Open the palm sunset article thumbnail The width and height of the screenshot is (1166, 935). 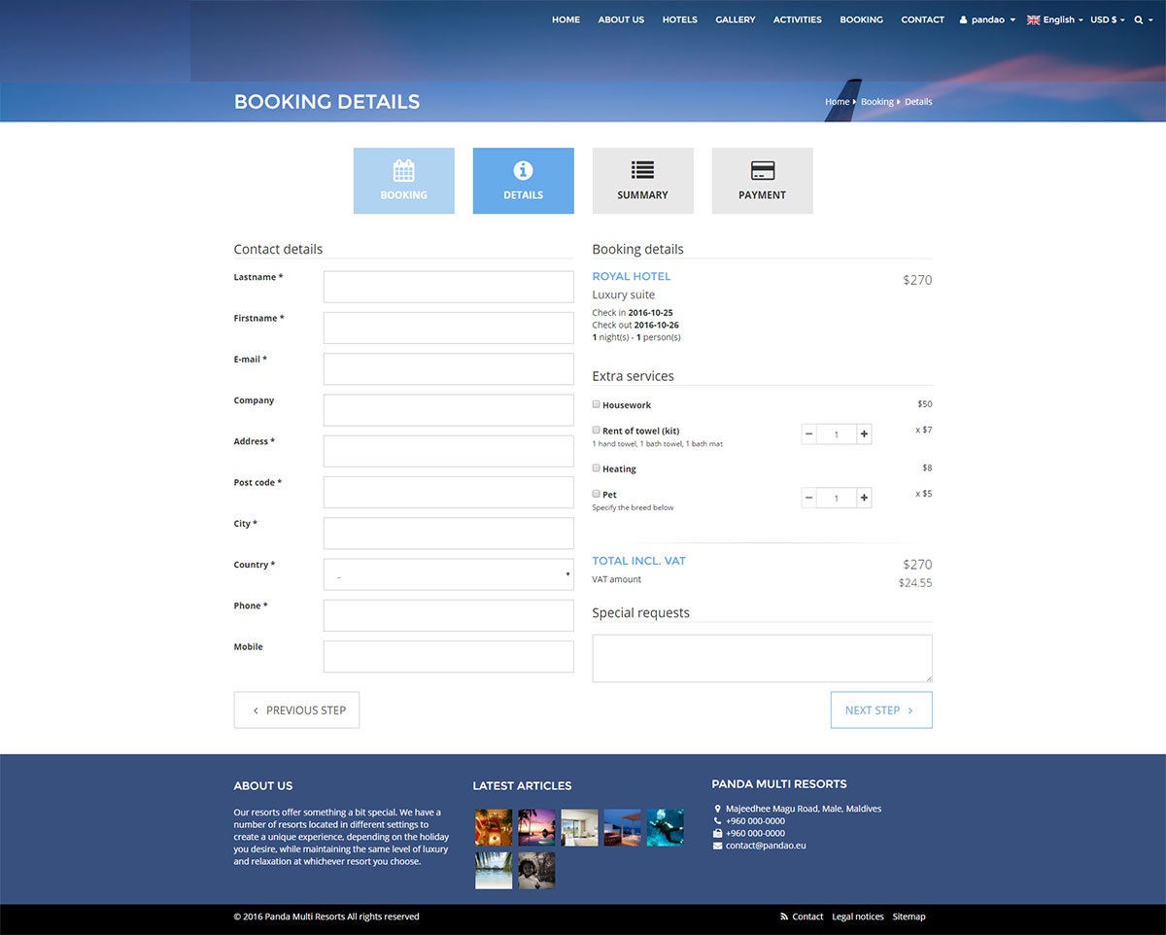pyautogui.click(x=536, y=827)
